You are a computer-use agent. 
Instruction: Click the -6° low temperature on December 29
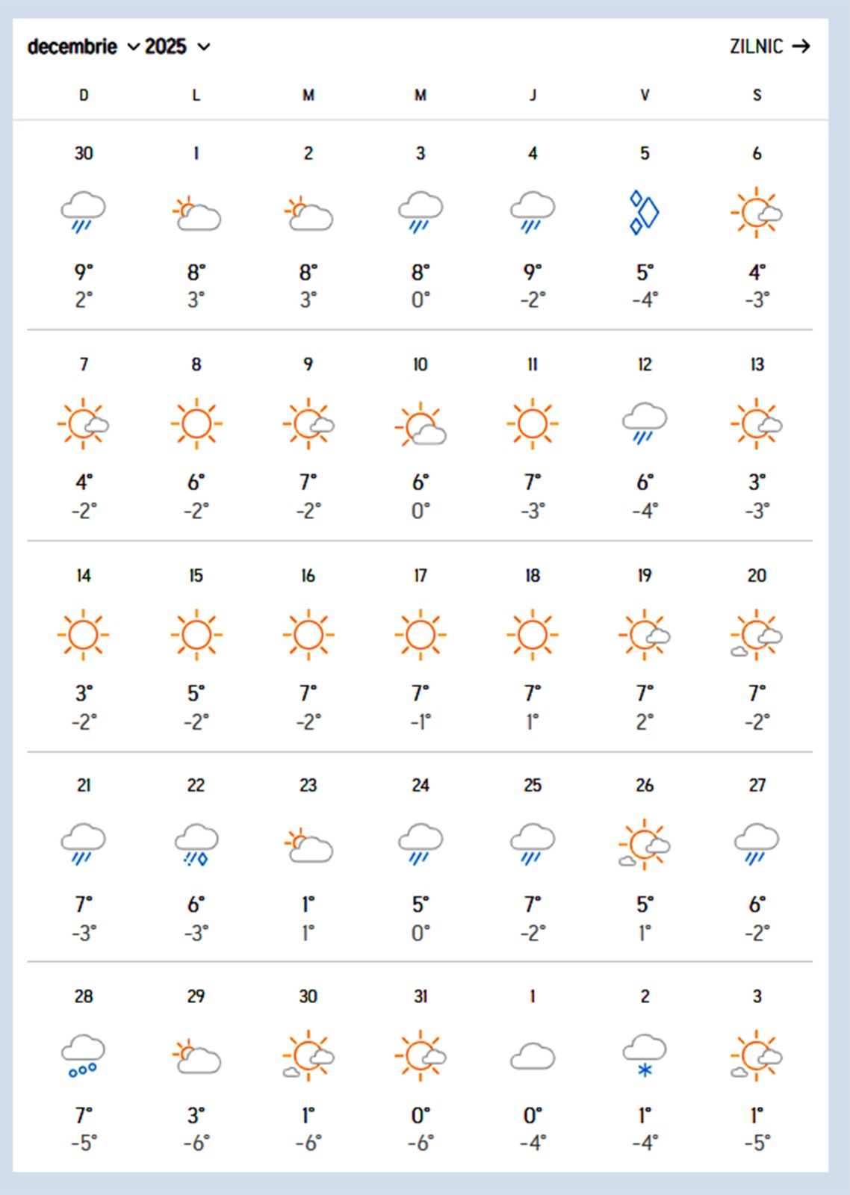[x=196, y=1143]
